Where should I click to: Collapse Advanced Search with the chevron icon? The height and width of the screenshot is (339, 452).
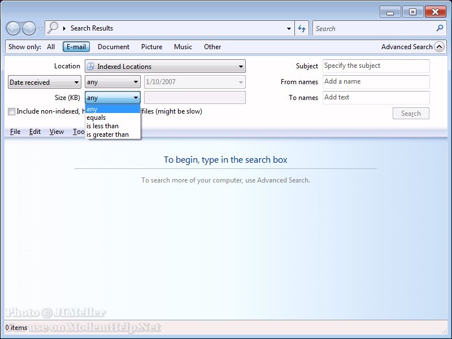439,47
